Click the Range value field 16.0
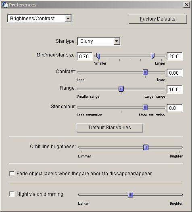Image resolution: width=192 pixels, height=212 pixels. [x=175, y=89]
